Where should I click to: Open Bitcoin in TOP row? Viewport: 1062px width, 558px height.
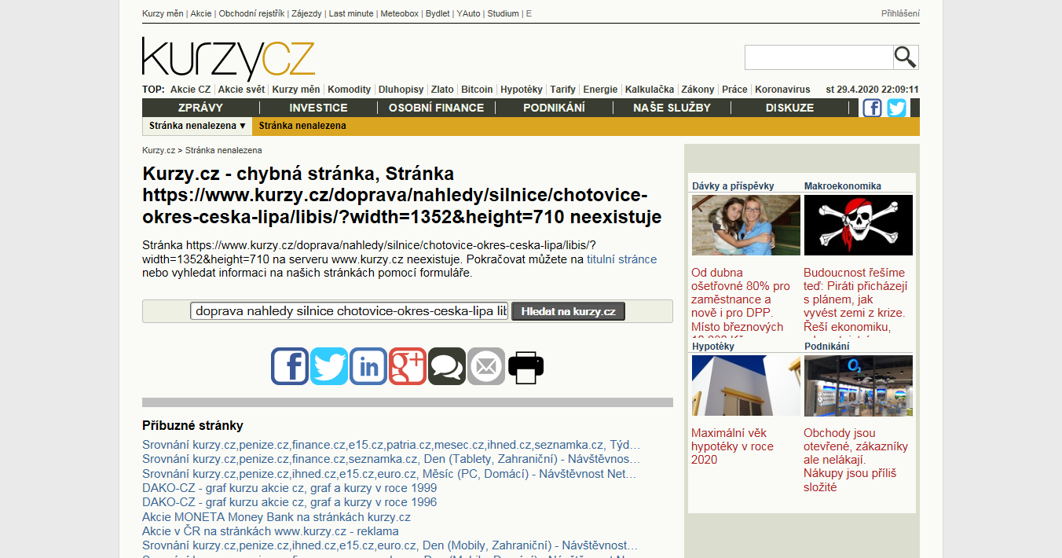477,90
